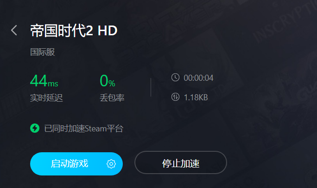Screen dimensions: 317x188
Task: Click the 44ms latency value
Action: [x=44, y=81]
